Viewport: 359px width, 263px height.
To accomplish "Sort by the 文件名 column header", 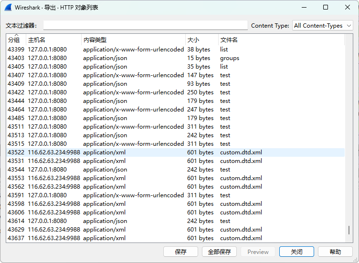I will (281, 40).
